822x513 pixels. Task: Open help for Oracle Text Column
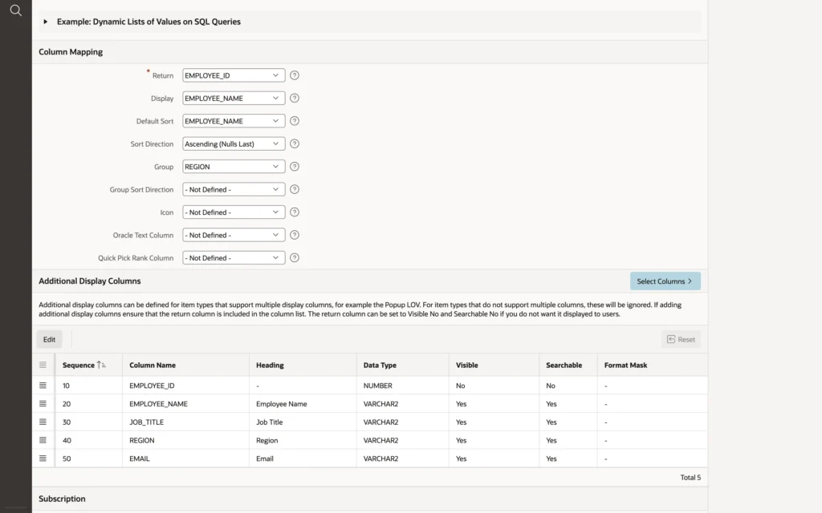tap(295, 235)
